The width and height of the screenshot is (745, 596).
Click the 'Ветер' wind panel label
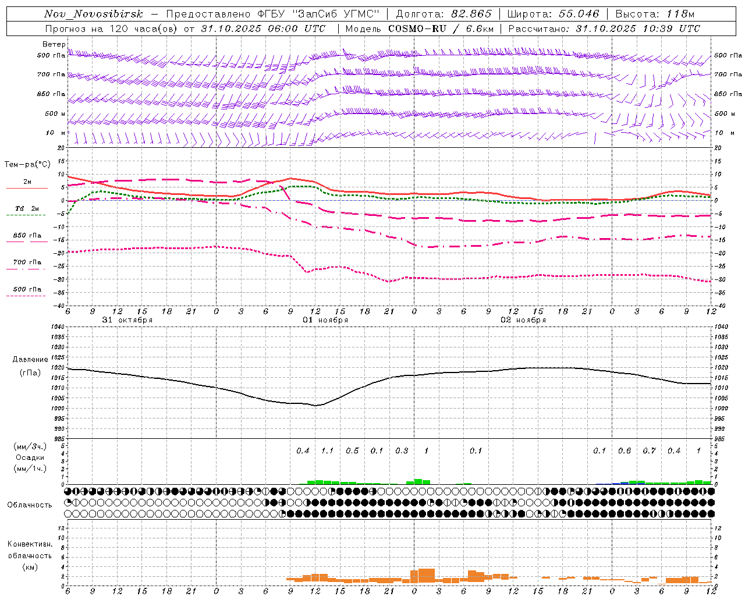[54, 44]
